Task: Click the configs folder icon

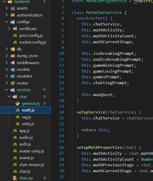Action: coord(13,22)
